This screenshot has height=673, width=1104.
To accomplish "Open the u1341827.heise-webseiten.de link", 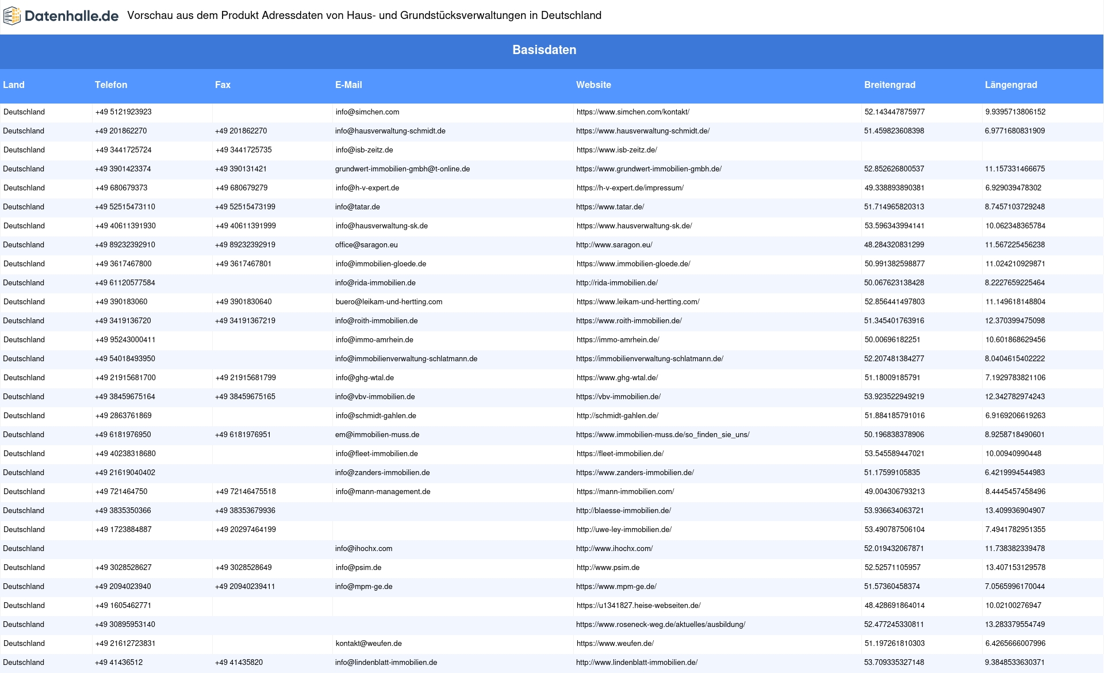I will coord(639,606).
